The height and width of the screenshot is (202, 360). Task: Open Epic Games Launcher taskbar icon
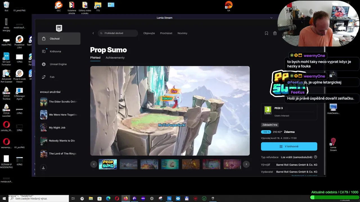[x=213, y=198]
